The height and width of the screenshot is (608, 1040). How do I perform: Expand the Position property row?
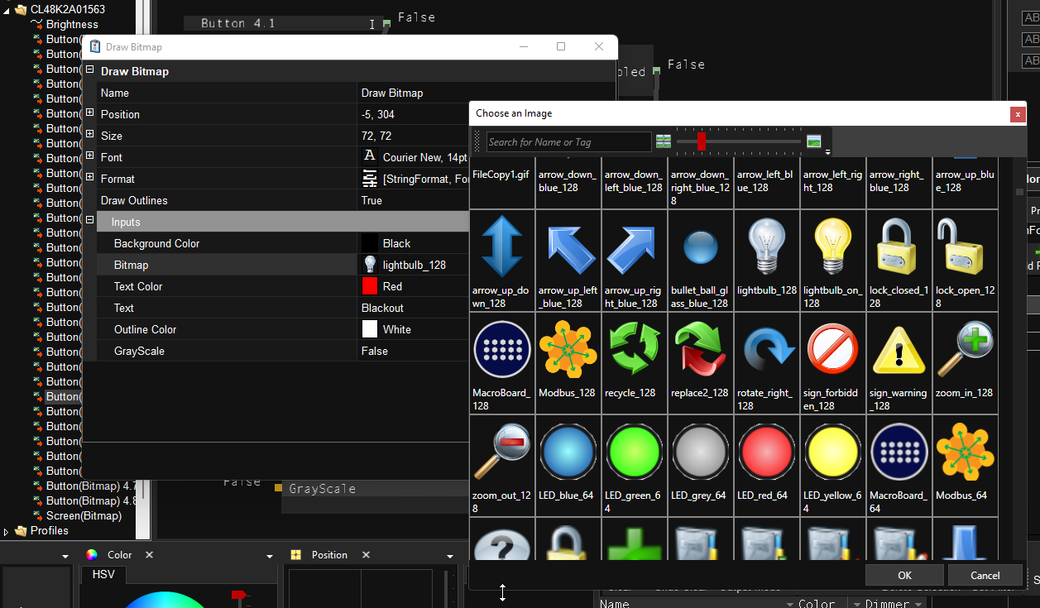pos(90,114)
